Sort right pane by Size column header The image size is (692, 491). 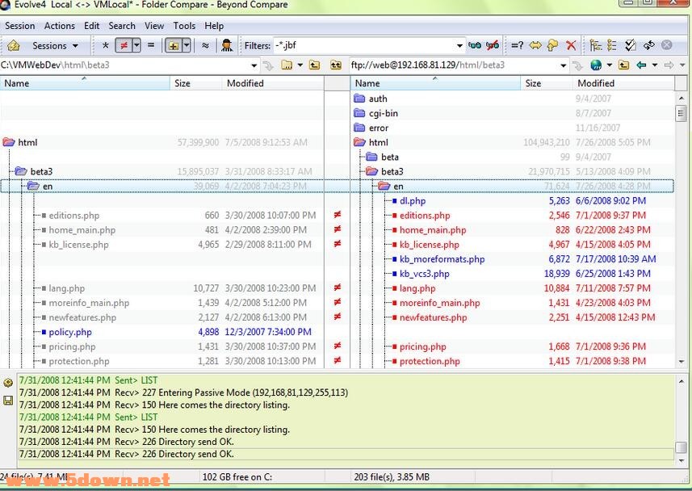547,83
